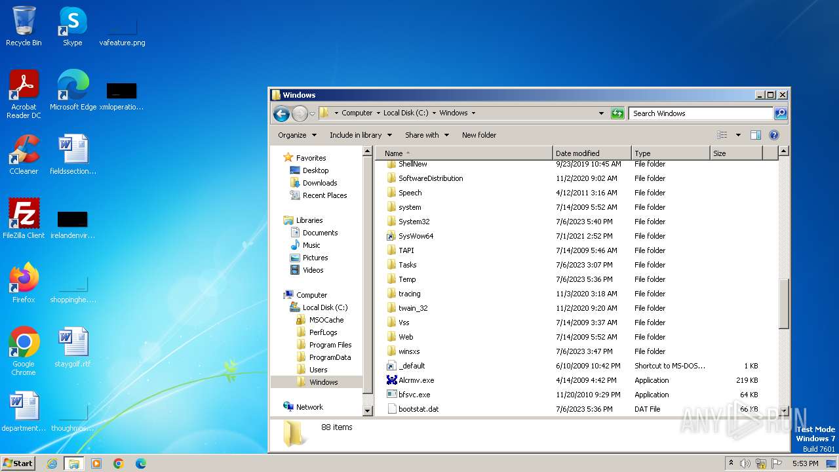Select the CCleaner desktop icon
The width and height of the screenshot is (839, 472).
[x=24, y=155]
